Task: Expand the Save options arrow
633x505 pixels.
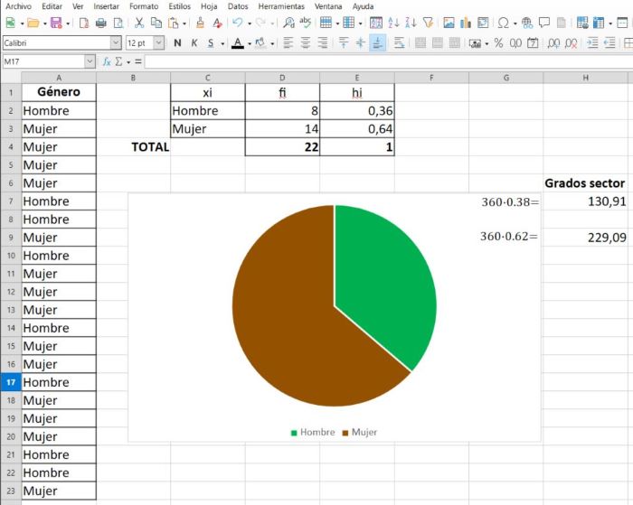Action: 68,23
